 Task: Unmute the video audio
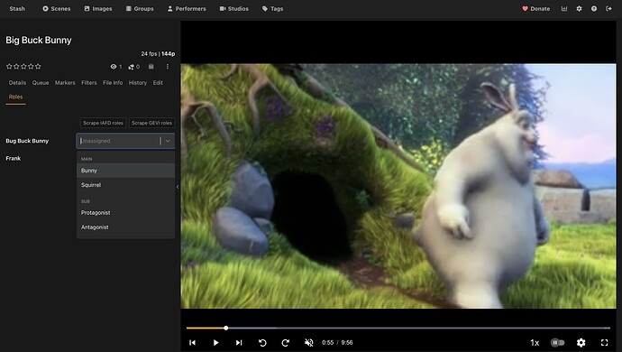(x=308, y=342)
